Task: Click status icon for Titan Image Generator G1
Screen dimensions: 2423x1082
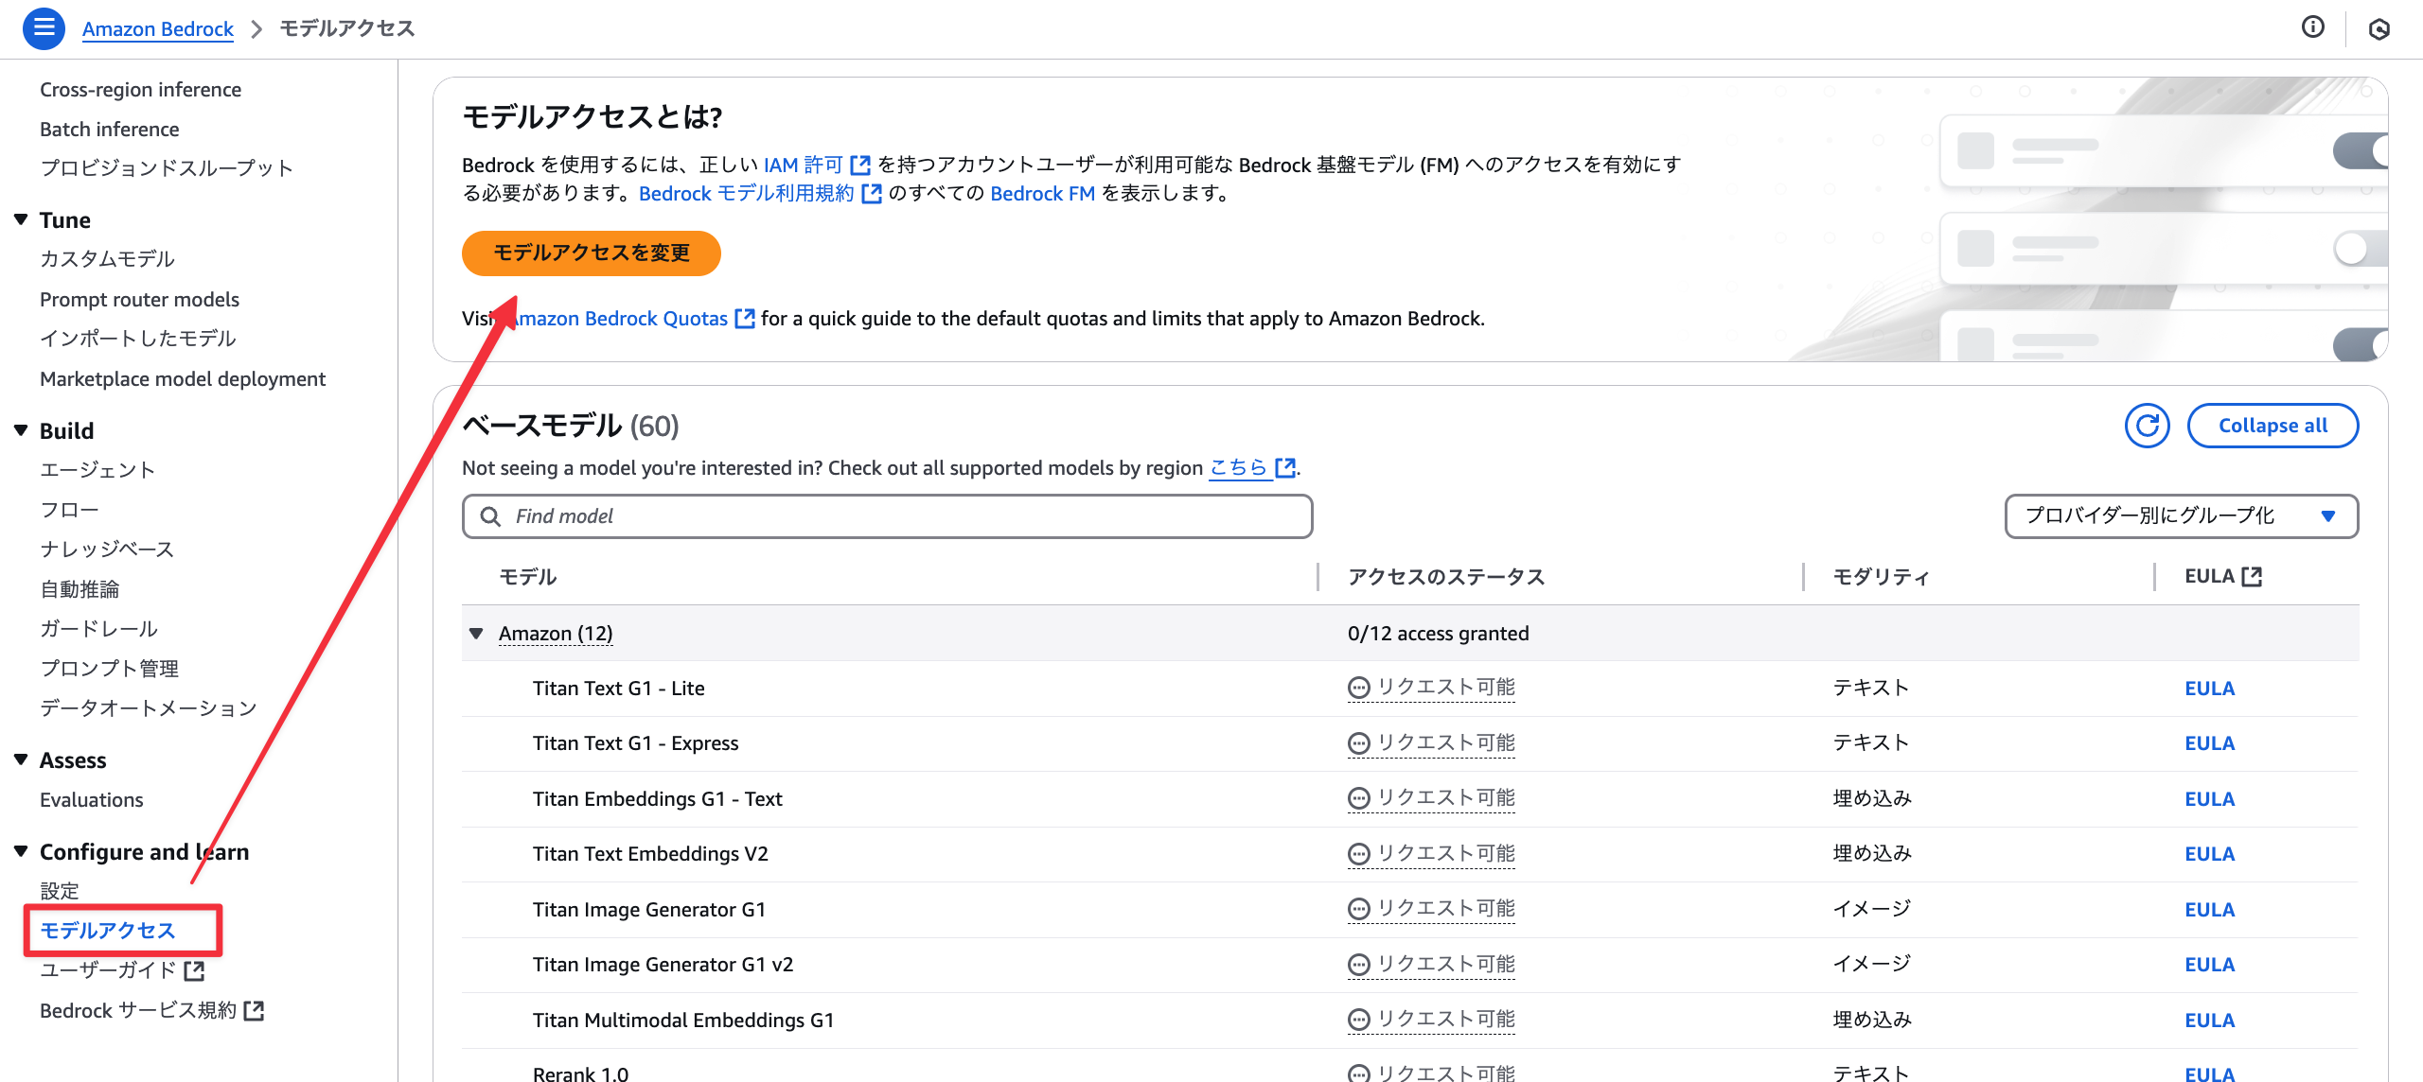Action: (x=1358, y=910)
